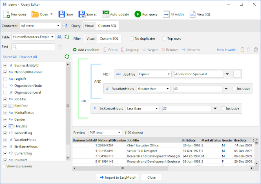Click the orange clipboard icon near How it works
This screenshot has height=184, width=261.
point(242,49)
